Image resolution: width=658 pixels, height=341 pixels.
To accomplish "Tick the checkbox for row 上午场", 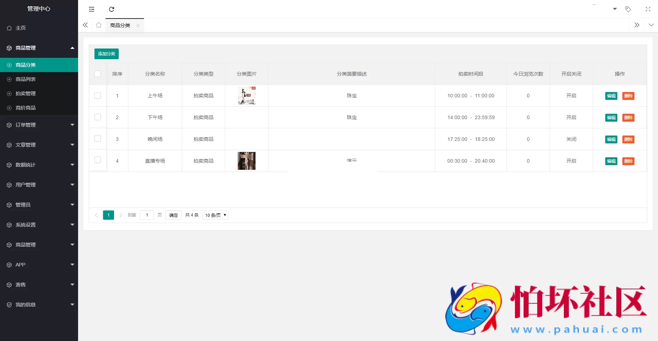I will click(x=97, y=96).
